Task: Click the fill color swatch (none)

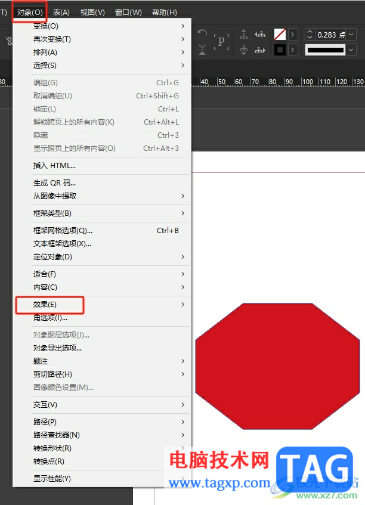Action: coord(280,34)
